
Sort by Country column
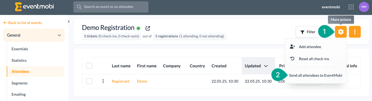pos(197,66)
